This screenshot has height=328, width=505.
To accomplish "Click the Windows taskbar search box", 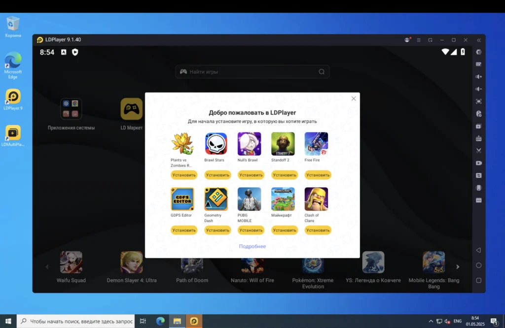I will point(75,321).
